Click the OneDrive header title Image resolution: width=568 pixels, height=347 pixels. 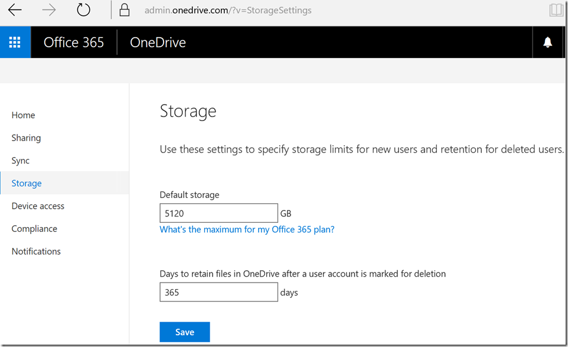pos(158,43)
